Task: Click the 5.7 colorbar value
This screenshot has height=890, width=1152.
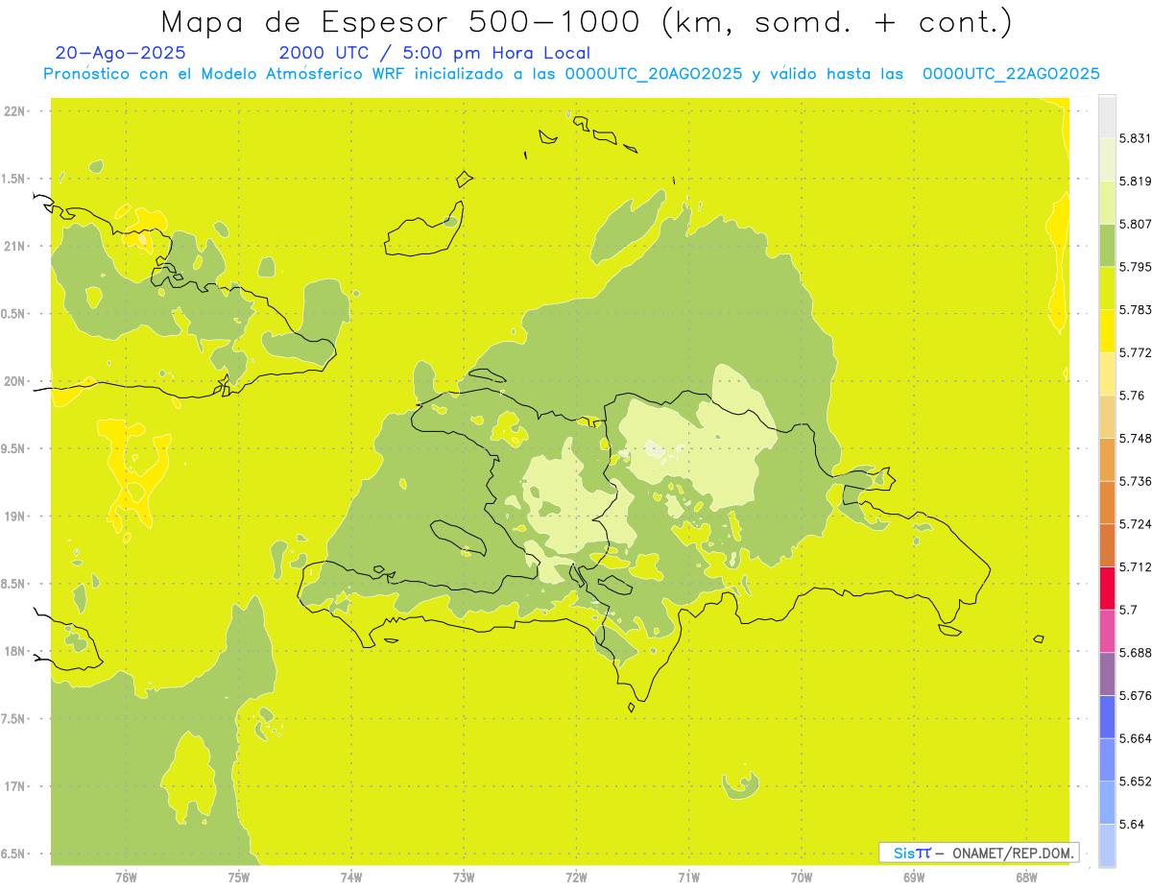Action: (1128, 610)
